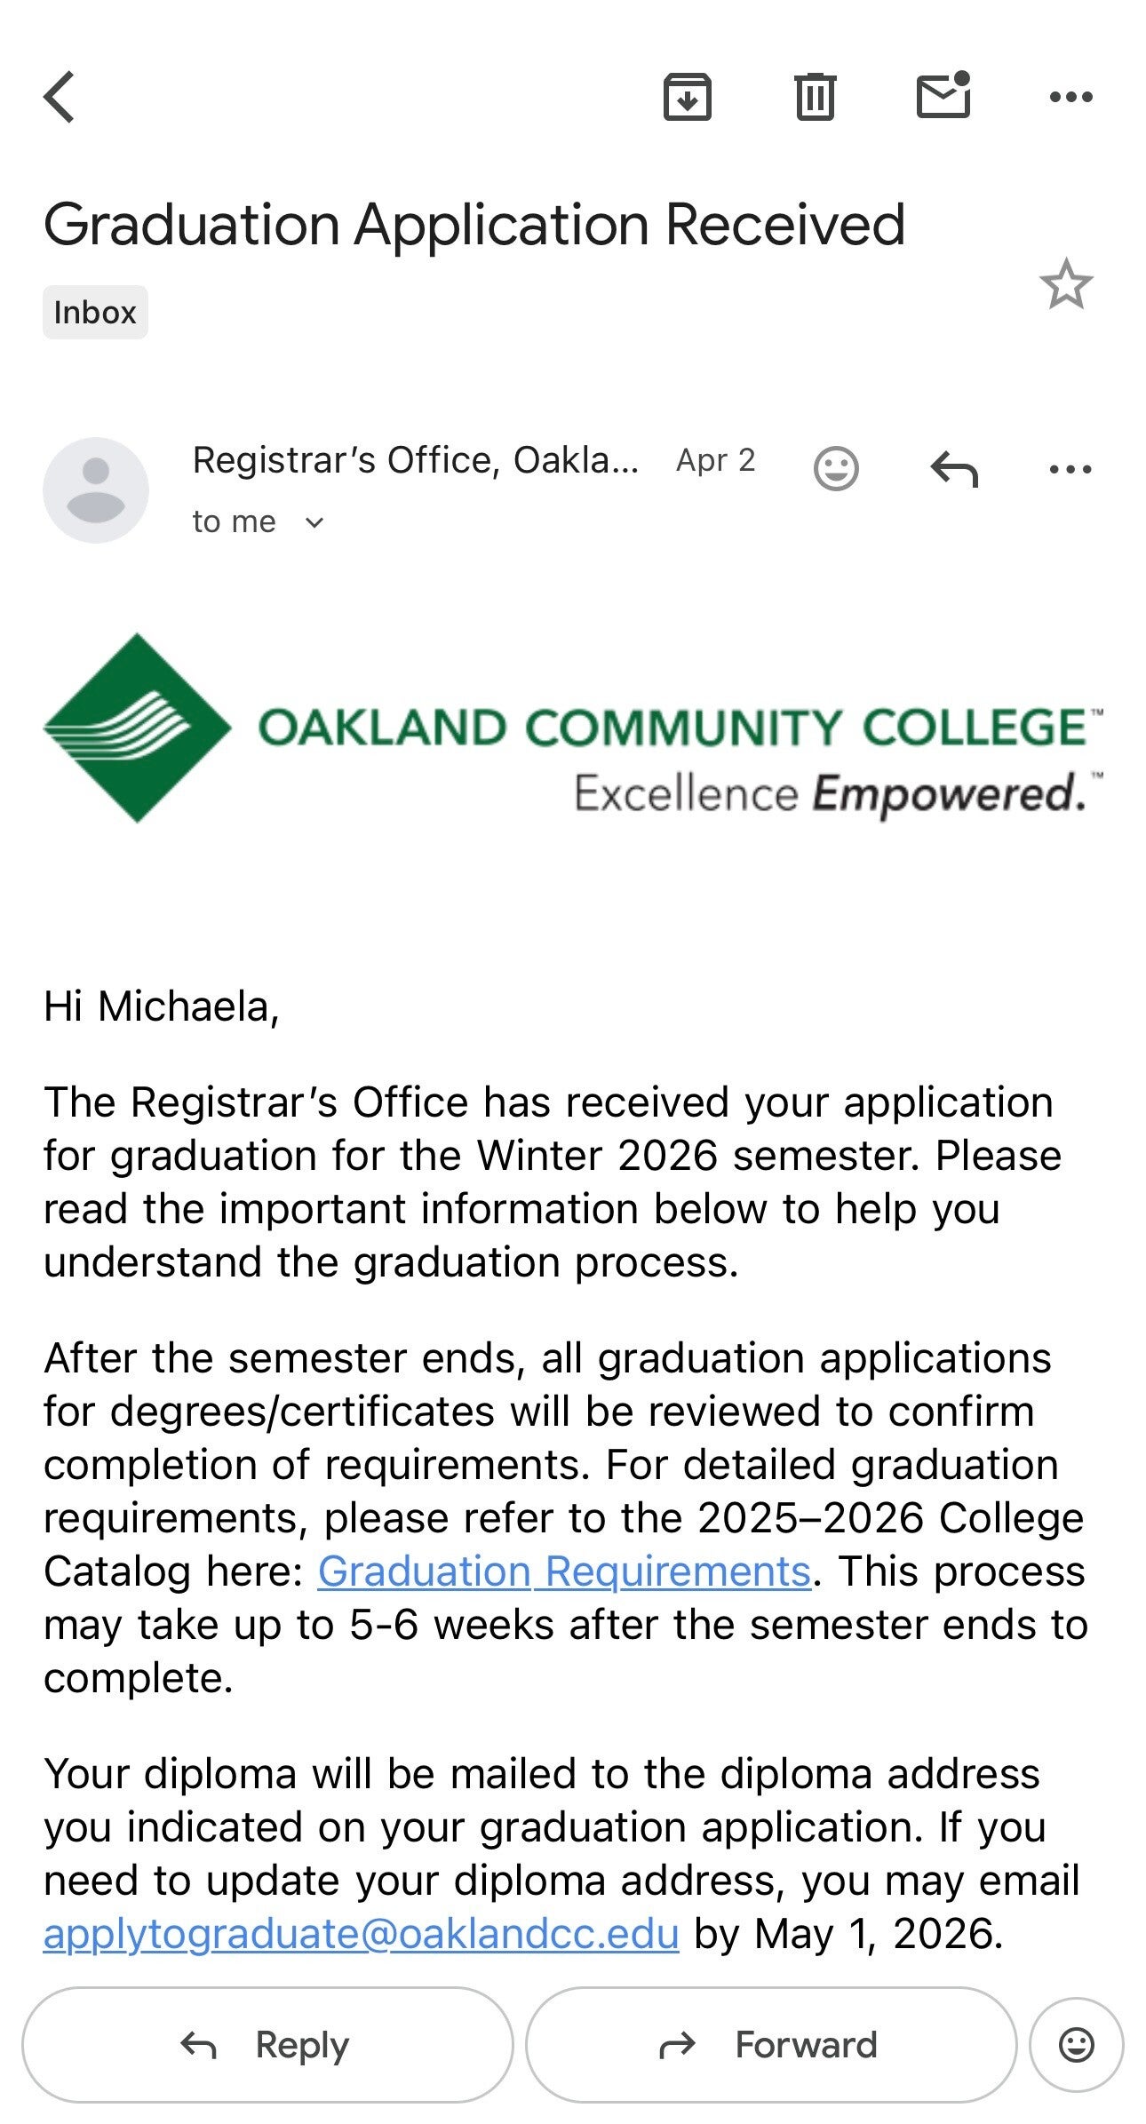Archive this email
The width and height of the screenshot is (1146, 2124).
coord(687,97)
